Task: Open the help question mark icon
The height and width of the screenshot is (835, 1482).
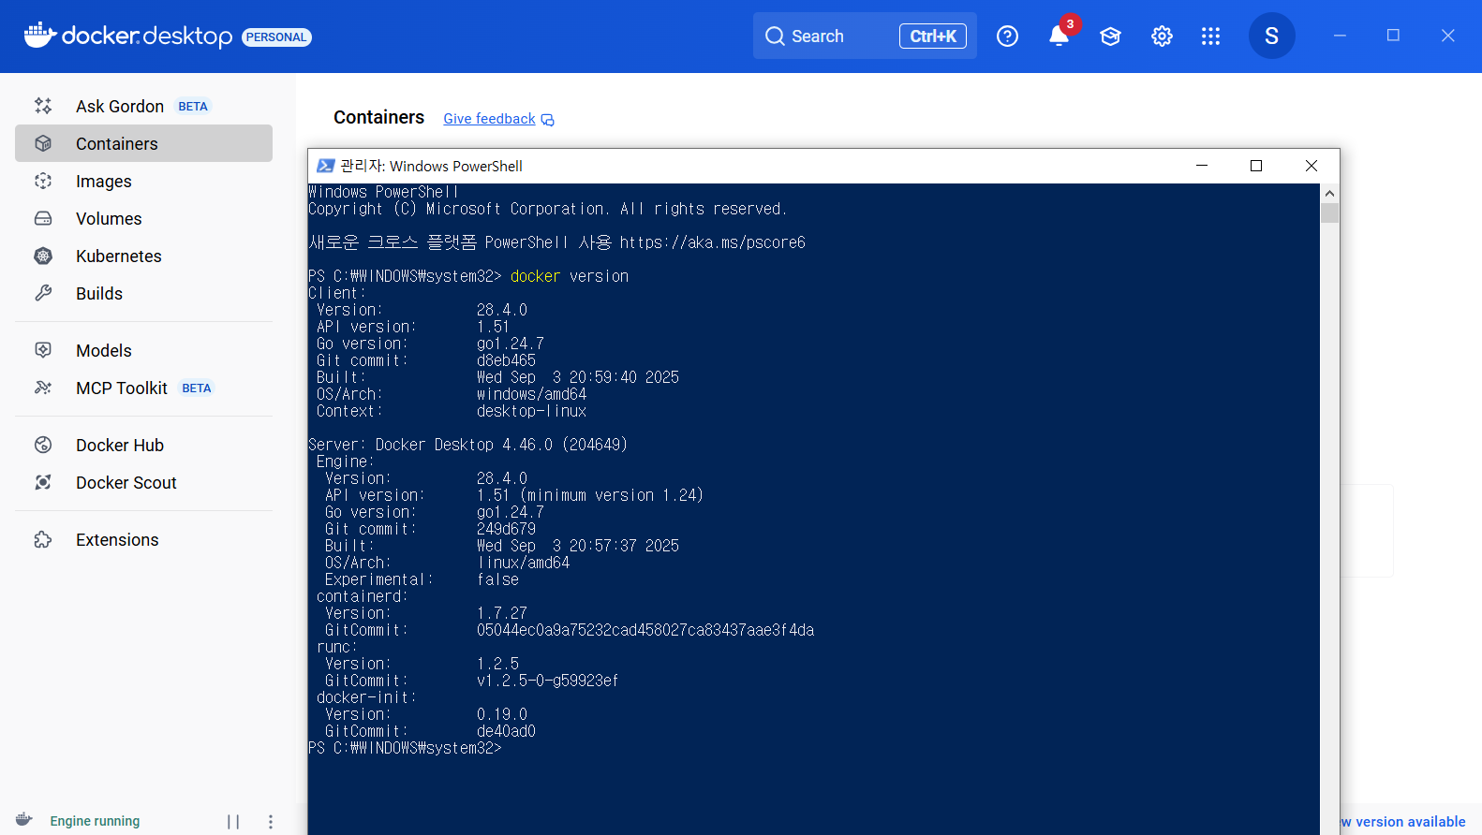Action: coord(1007,36)
